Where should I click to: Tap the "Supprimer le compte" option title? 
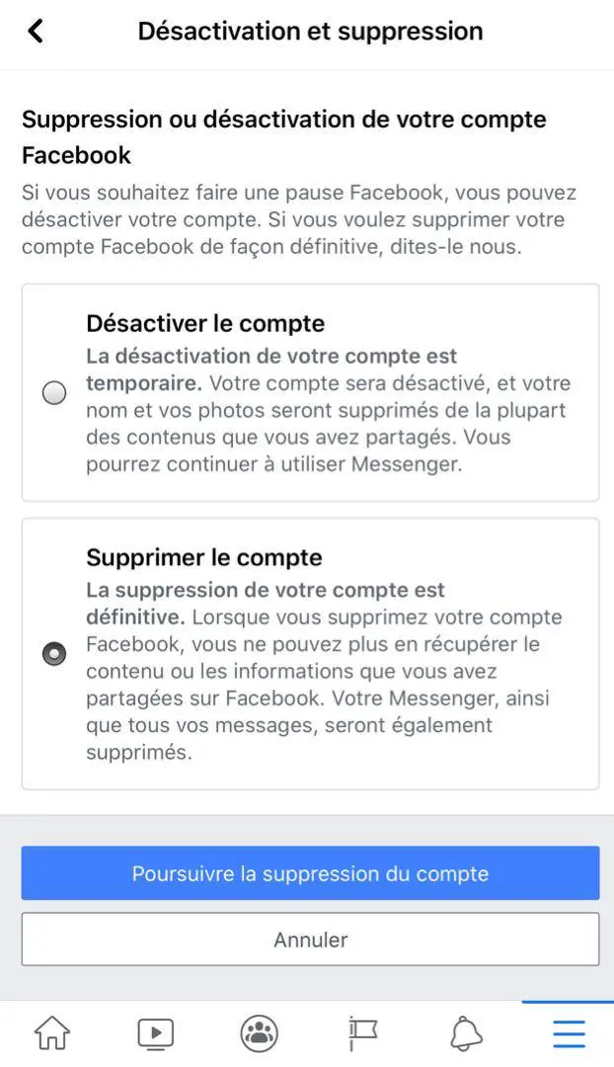click(x=204, y=557)
